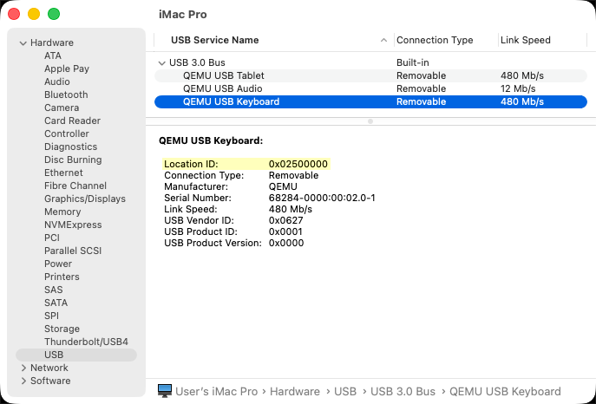Click the iMac Pro computer icon in path bar
This screenshot has height=404, width=596.
[x=165, y=391]
